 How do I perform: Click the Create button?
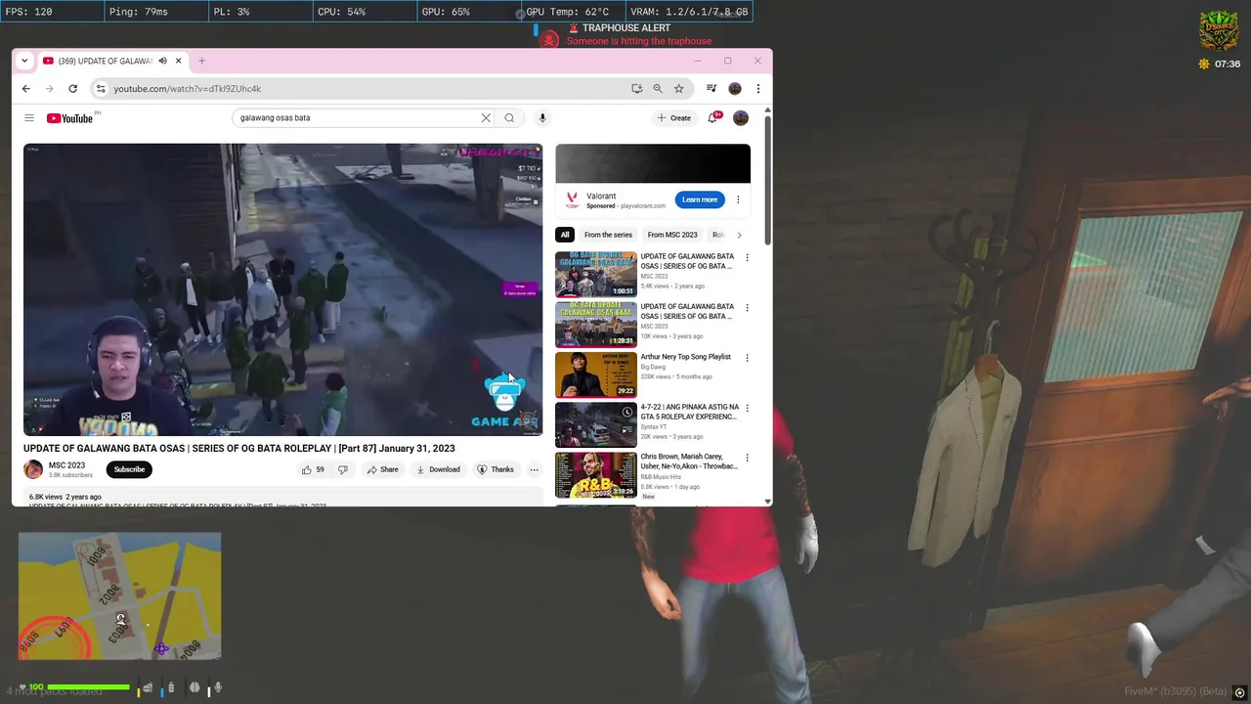[x=674, y=118]
